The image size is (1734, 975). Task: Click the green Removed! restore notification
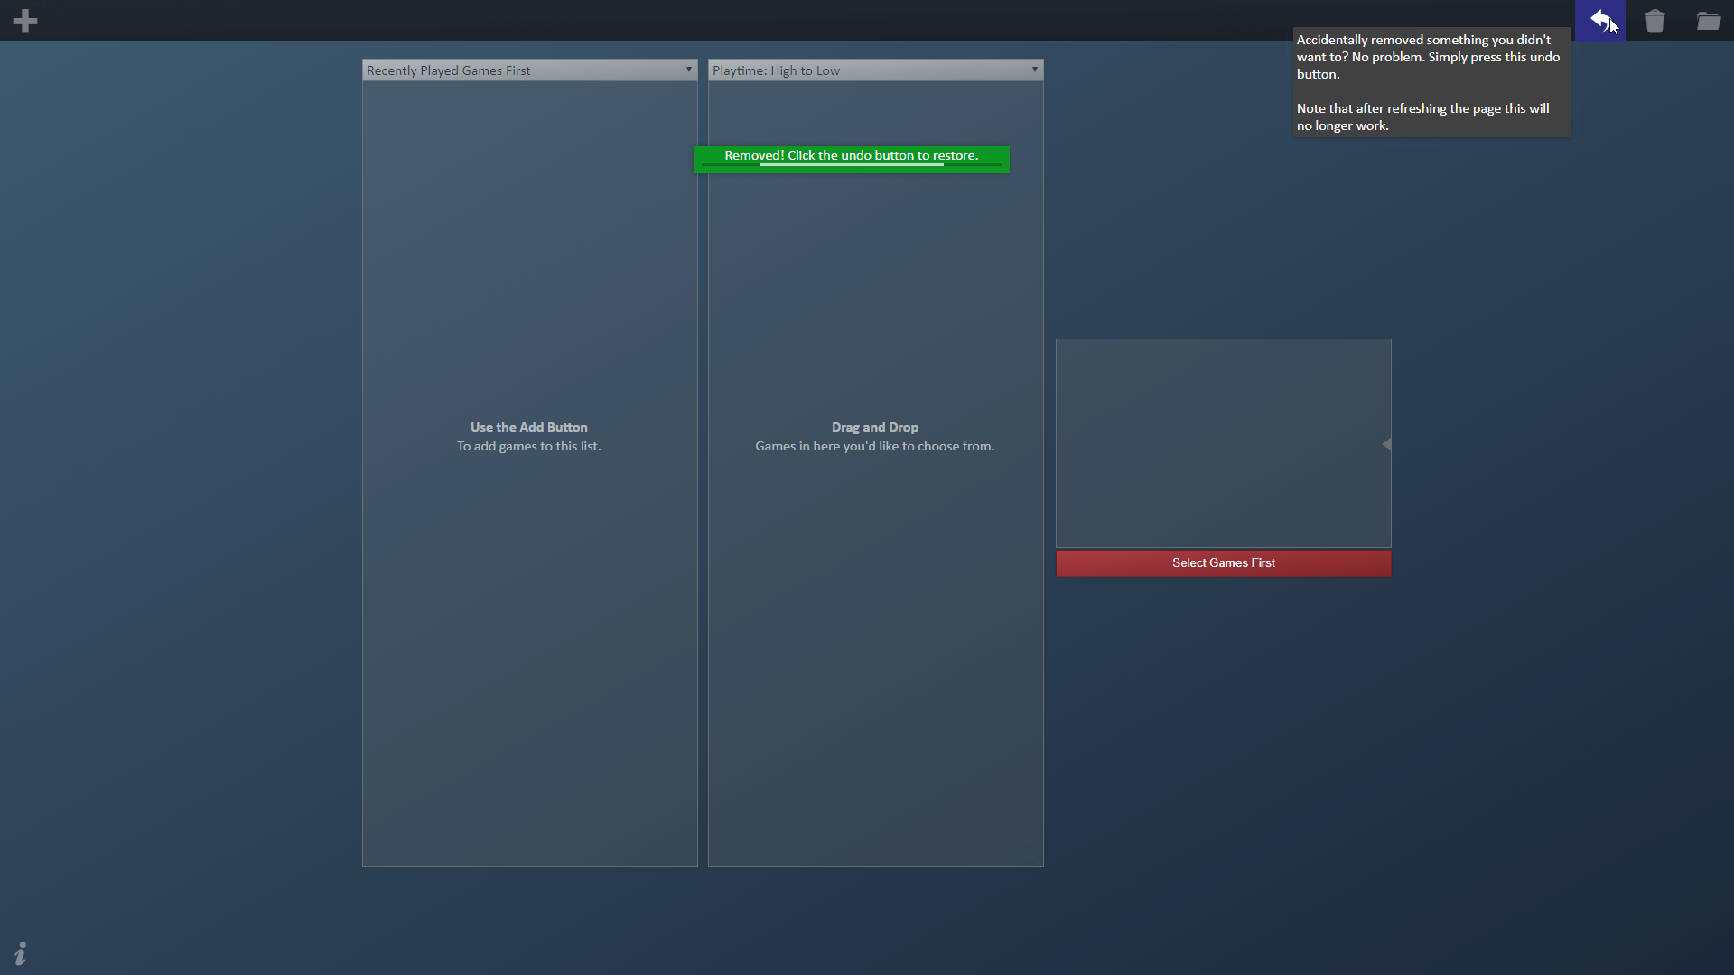[x=851, y=158]
